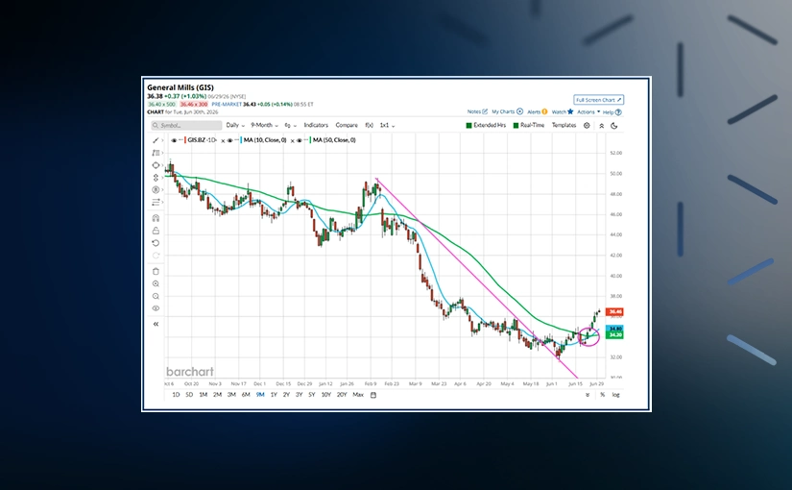Toggle visibility of MA (10, Close, 0)
Viewport: 792px width, 490px height.
tap(229, 140)
